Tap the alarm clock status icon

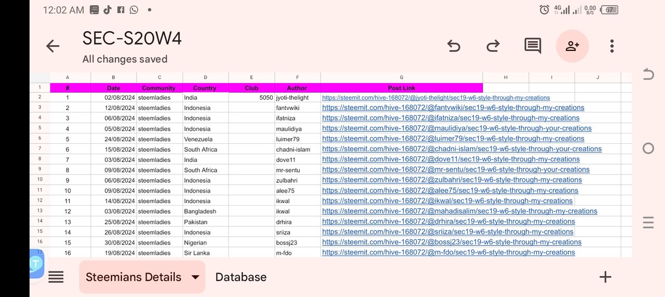coord(544,9)
